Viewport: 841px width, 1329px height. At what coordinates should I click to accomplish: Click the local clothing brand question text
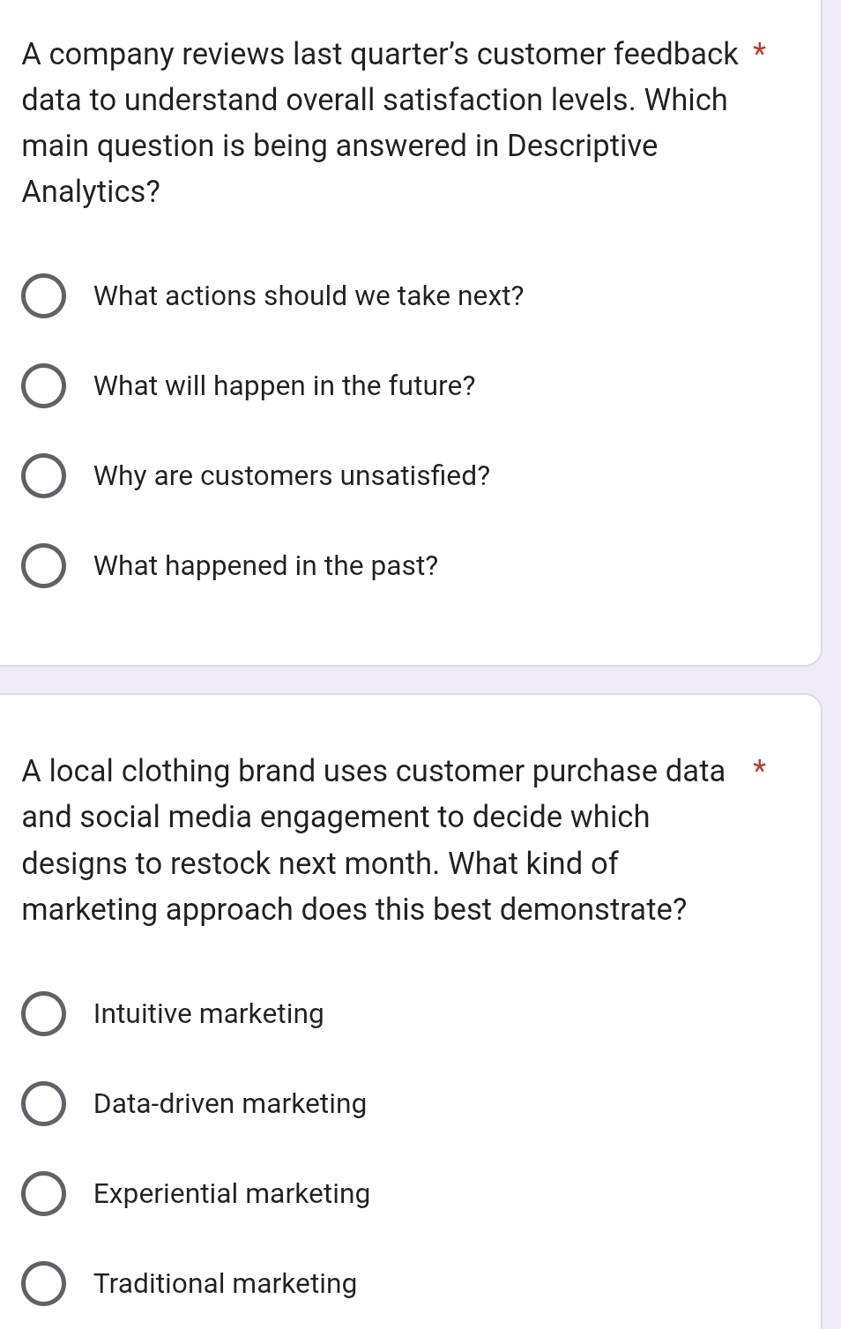point(354,840)
